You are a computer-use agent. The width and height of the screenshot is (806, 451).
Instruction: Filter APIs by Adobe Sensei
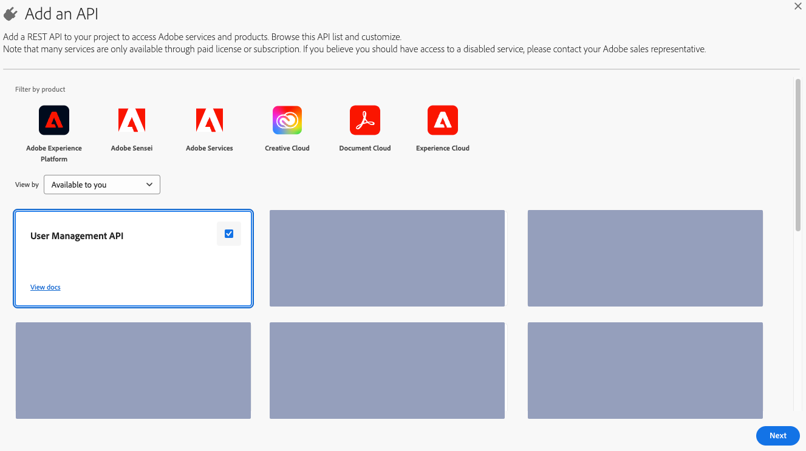[131, 120]
